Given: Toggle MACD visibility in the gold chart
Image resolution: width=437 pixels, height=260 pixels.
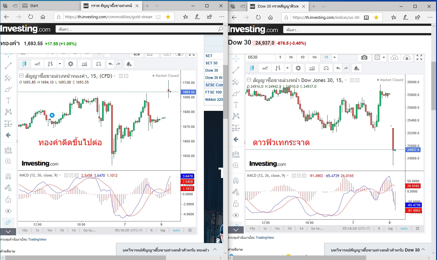Looking at the screenshot, I should tap(66, 175).
